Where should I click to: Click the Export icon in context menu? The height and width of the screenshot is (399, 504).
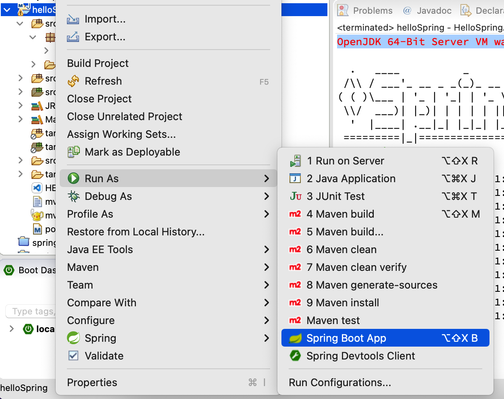coord(73,37)
